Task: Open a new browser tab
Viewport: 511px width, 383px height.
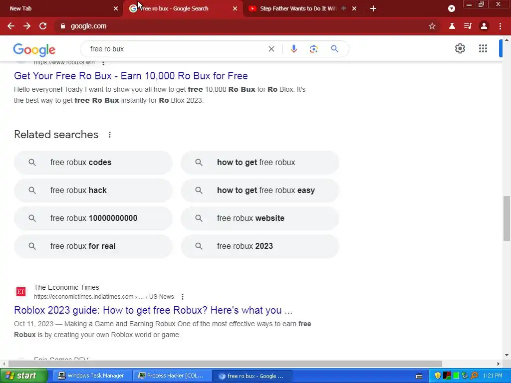Action: (373, 8)
